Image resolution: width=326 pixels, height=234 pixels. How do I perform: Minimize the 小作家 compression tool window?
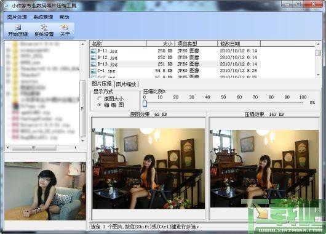[287, 4]
